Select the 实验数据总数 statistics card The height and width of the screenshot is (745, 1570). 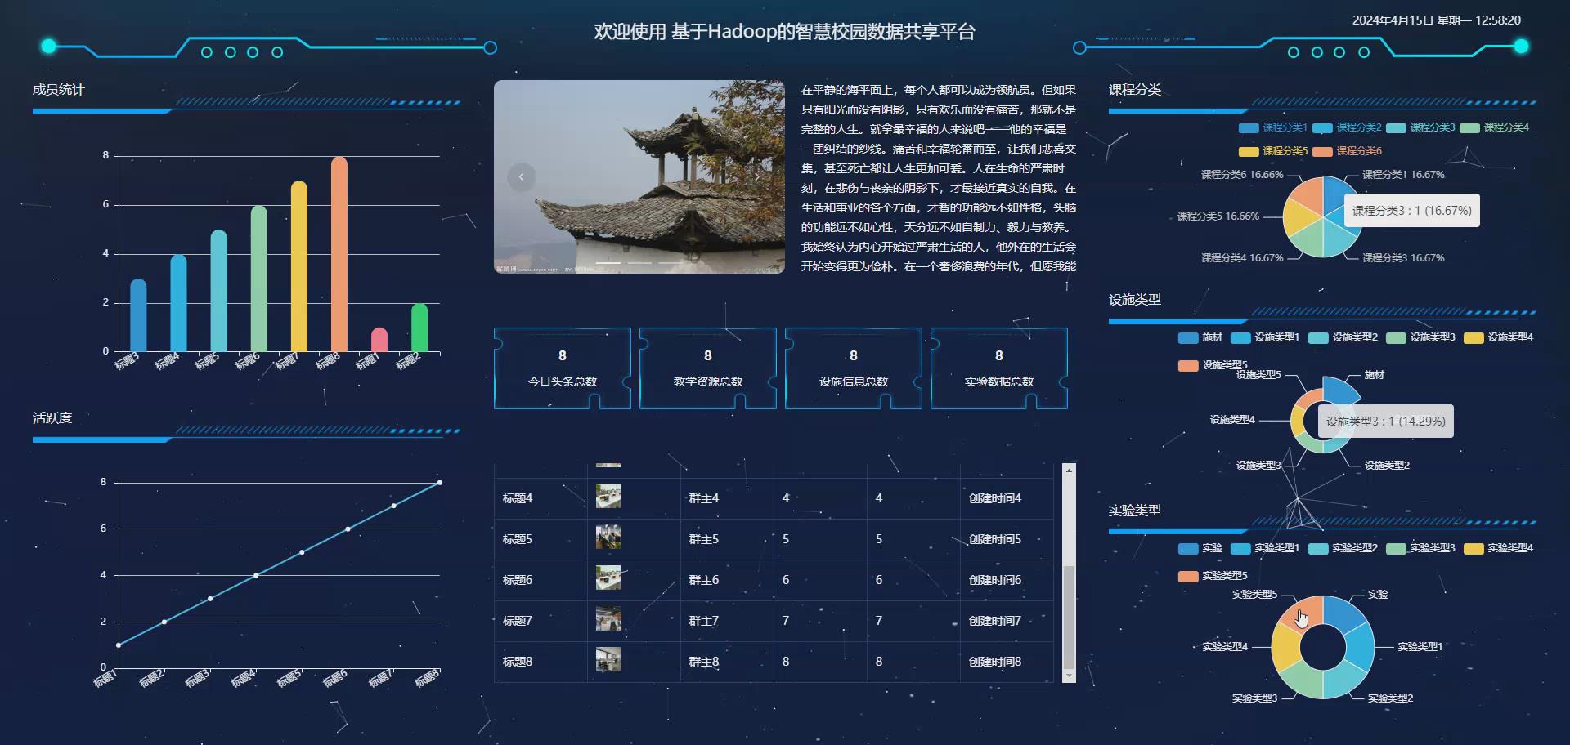click(x=999, y=368)
